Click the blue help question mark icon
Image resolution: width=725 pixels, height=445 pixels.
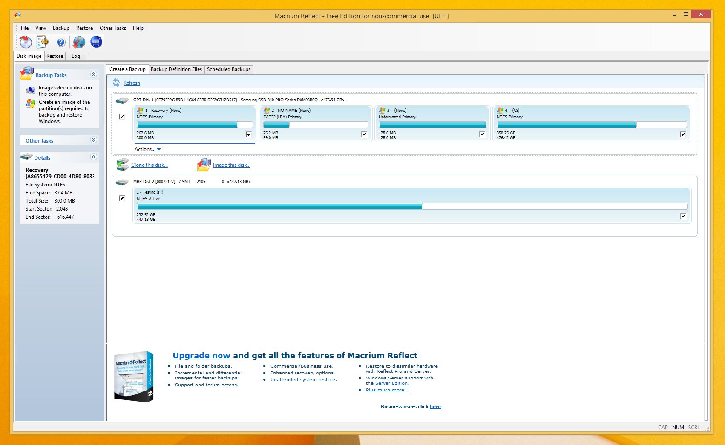pyautogui.click(x=61, y=42)
